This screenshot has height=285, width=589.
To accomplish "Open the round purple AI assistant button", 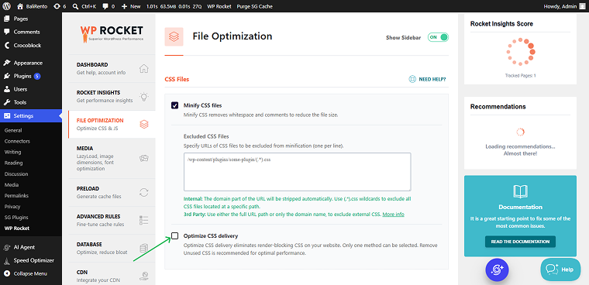I will pos(497,270).
